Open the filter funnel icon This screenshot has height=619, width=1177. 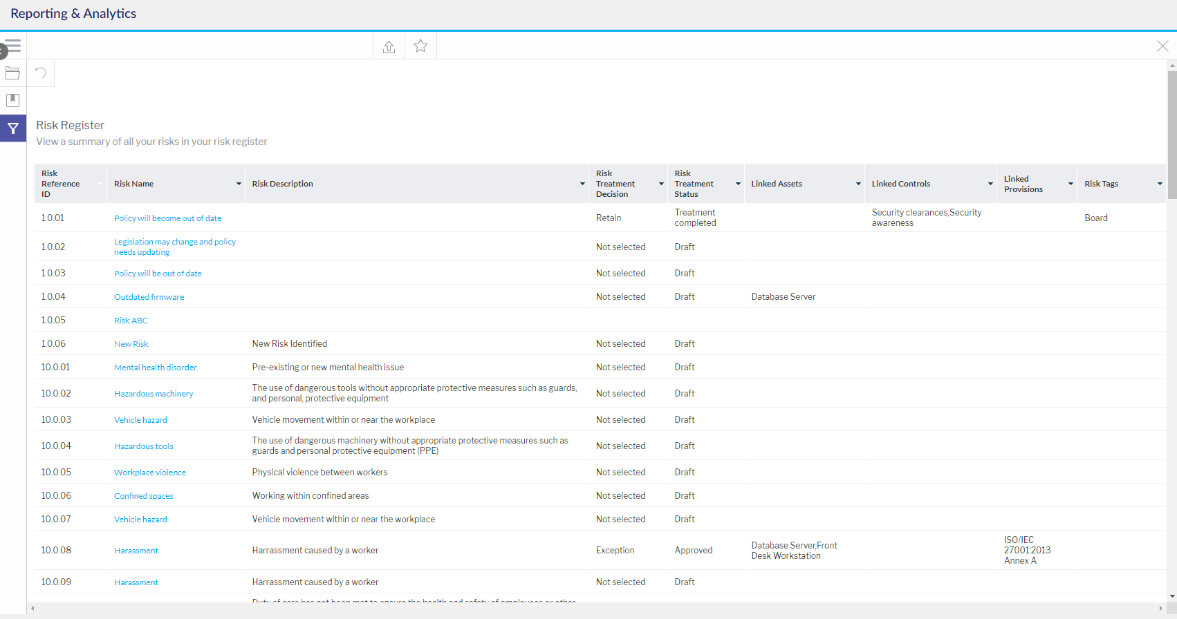(x=13, y=128)
